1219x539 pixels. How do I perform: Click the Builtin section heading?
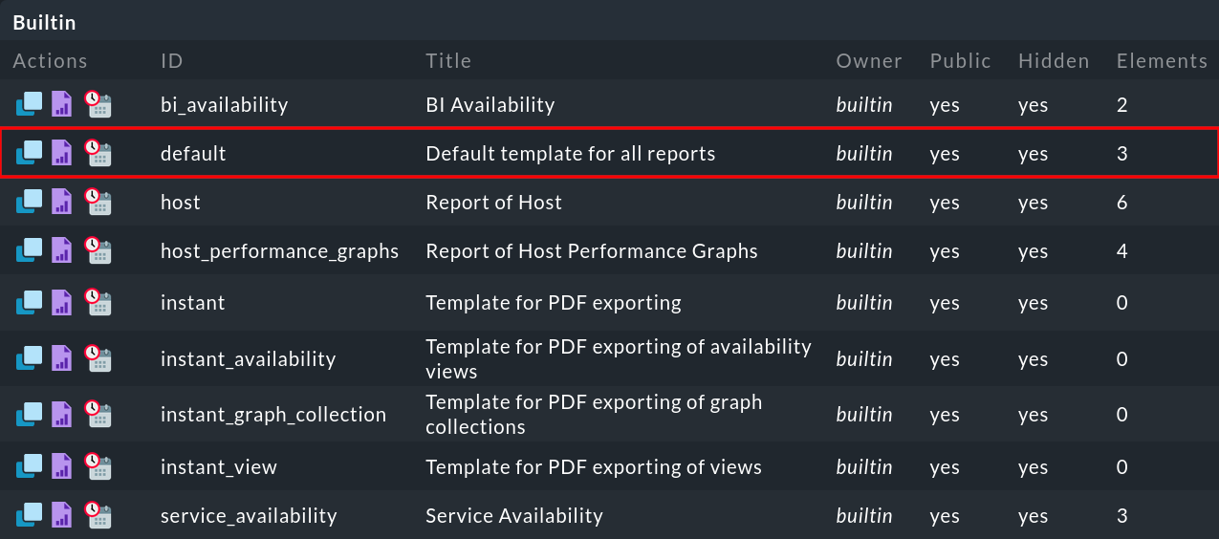click(44, 22)
